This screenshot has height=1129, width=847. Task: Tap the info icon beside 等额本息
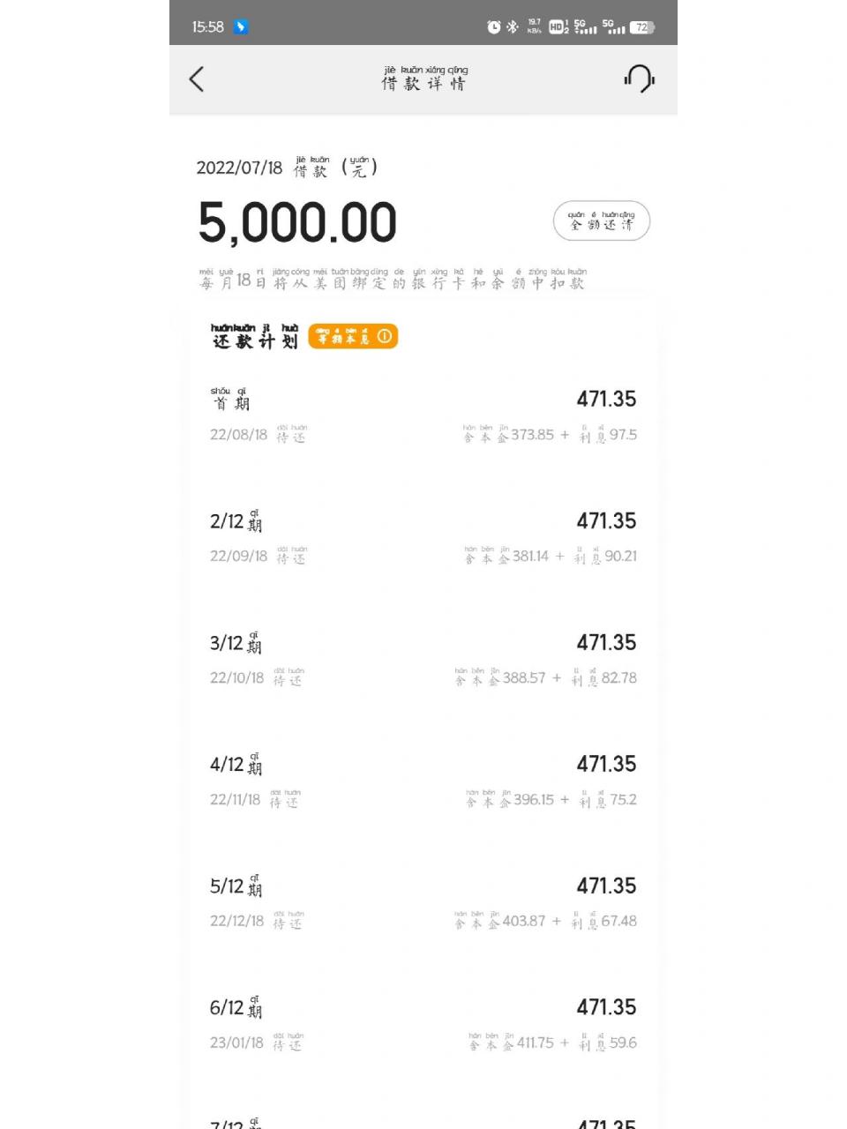point(385,336)
